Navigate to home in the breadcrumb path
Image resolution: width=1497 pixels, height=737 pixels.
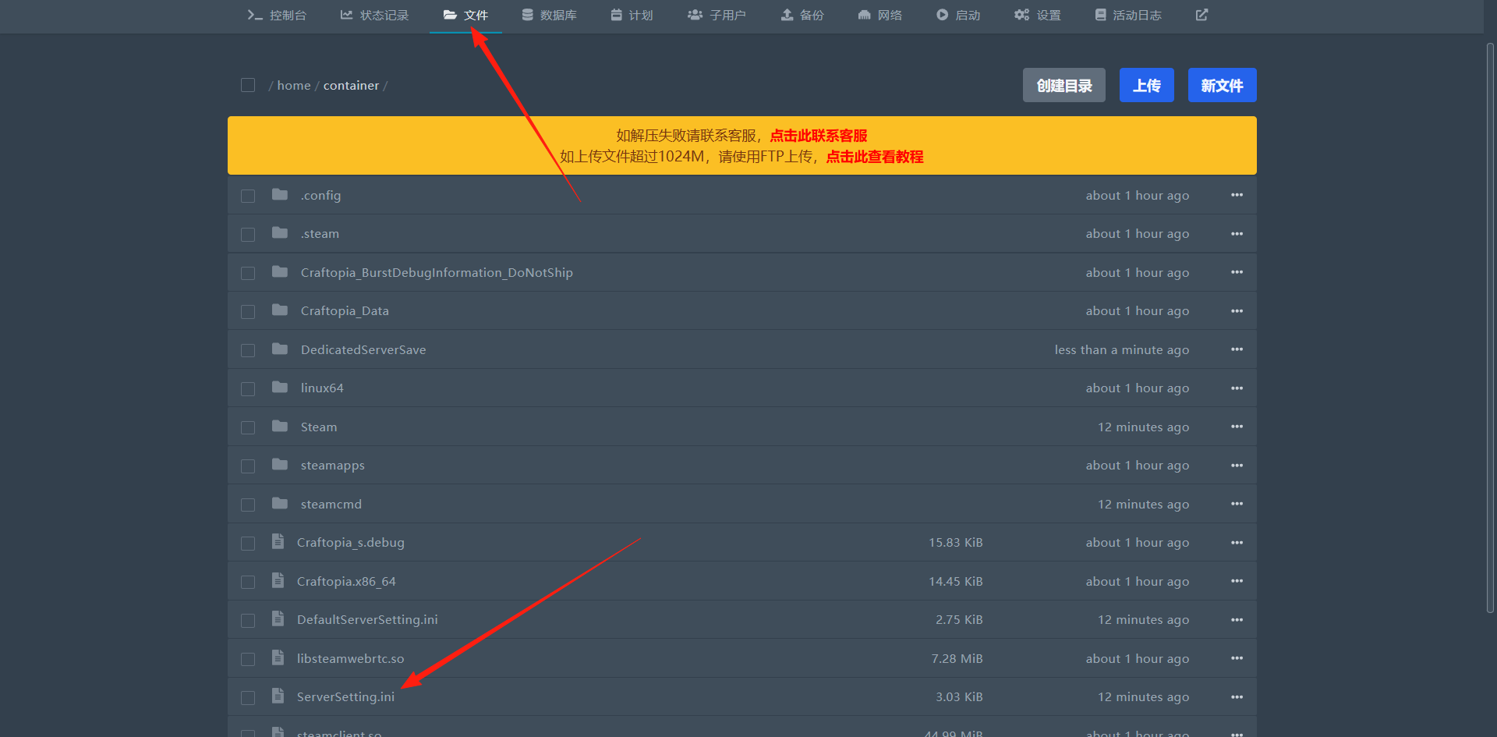point(293,86)
